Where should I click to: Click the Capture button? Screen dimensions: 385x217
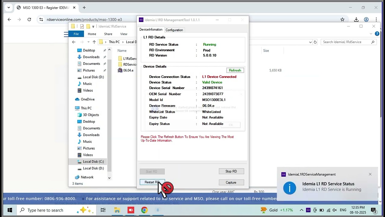coord(231,182)
